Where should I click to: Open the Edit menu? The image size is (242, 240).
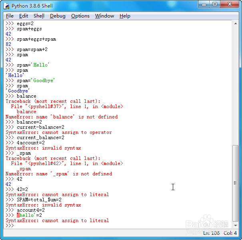[24, 16]
